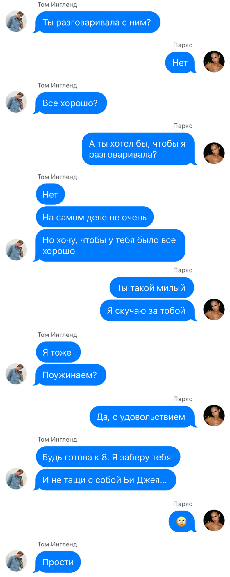Select Том's avatar beside 'Прости'
This screenshot has height=577, width=230.
tap(16, 561)
